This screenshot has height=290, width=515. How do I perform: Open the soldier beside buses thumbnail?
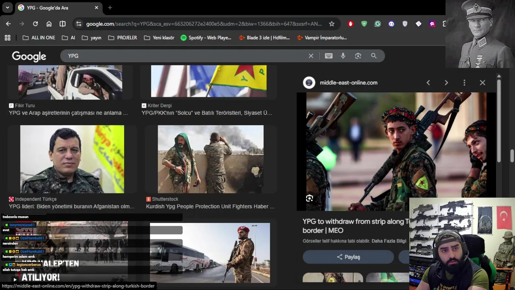point(210,253)
